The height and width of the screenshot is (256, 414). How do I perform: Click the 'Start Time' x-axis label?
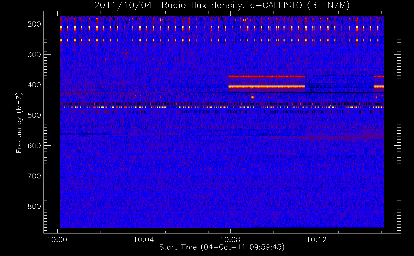(222, 247)
